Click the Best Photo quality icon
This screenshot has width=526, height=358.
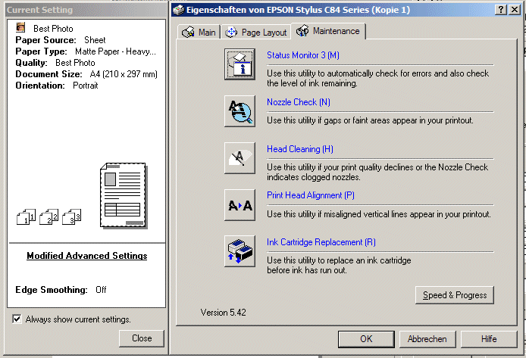coord(20,27)
